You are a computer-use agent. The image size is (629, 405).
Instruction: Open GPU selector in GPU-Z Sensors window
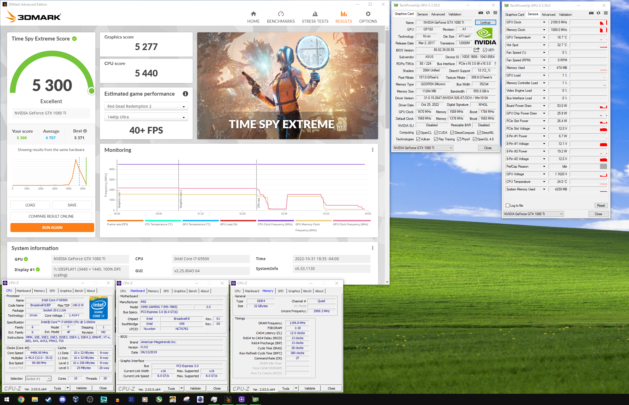point(533,214)
